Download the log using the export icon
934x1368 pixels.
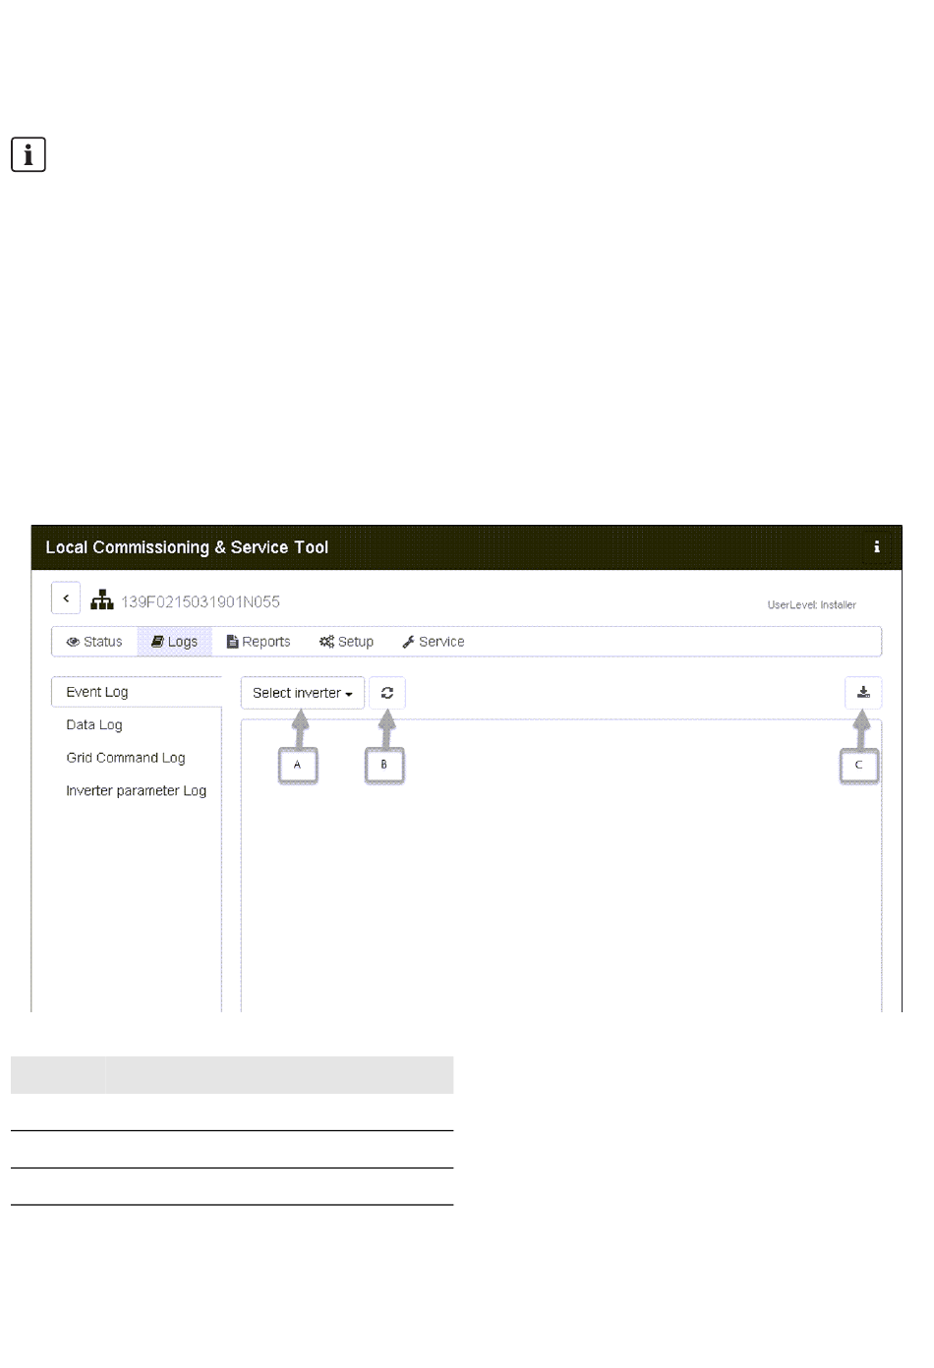(x=863, y=693)
